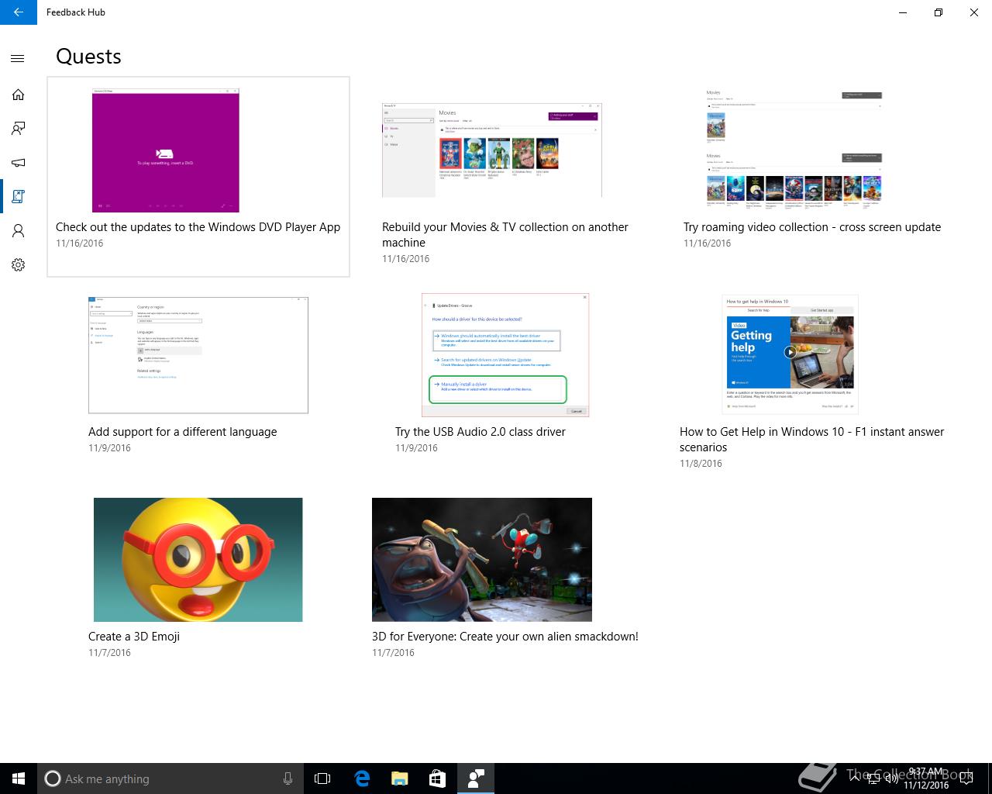This screenshot has width=992, height=794.
Task: Open Windows Store from taskbar
Action: pos(437,778)
